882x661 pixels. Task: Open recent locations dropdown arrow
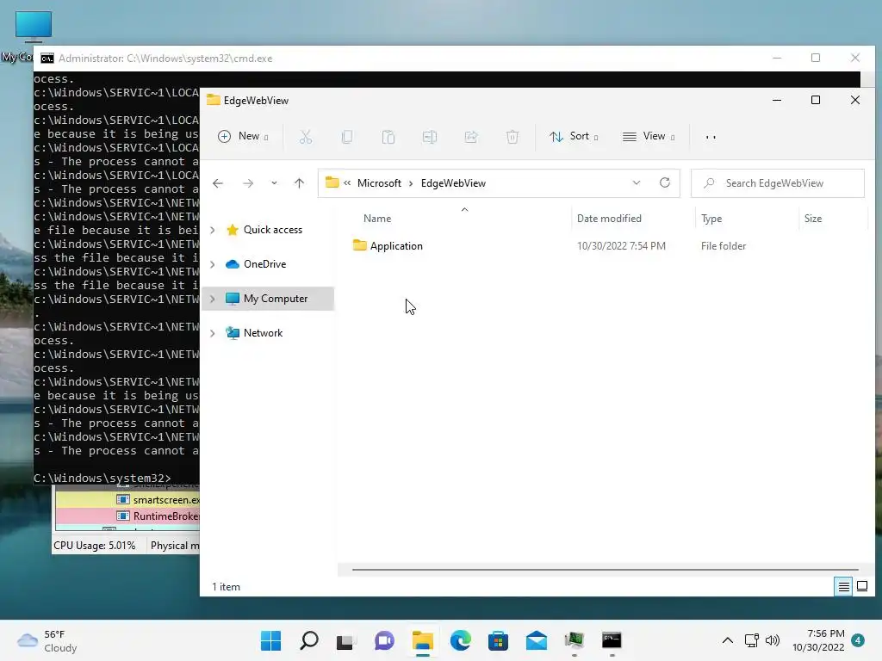point(274,183)
